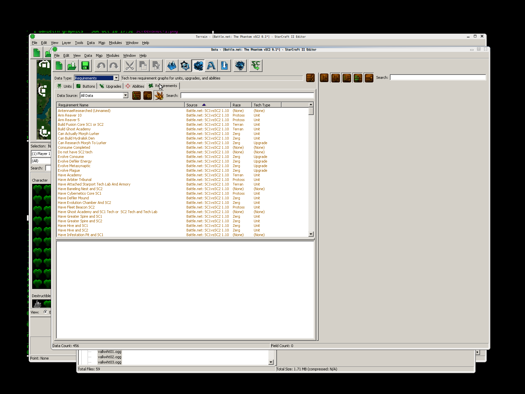Sort by Requirement Name column header
Viewport: 525px width, 394px height.
point(120,105)
